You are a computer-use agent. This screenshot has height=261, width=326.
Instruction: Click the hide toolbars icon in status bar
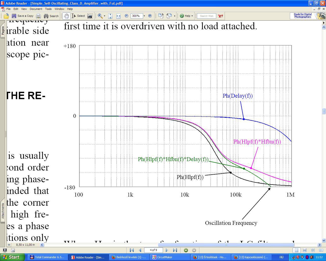(x=13, y=250)
